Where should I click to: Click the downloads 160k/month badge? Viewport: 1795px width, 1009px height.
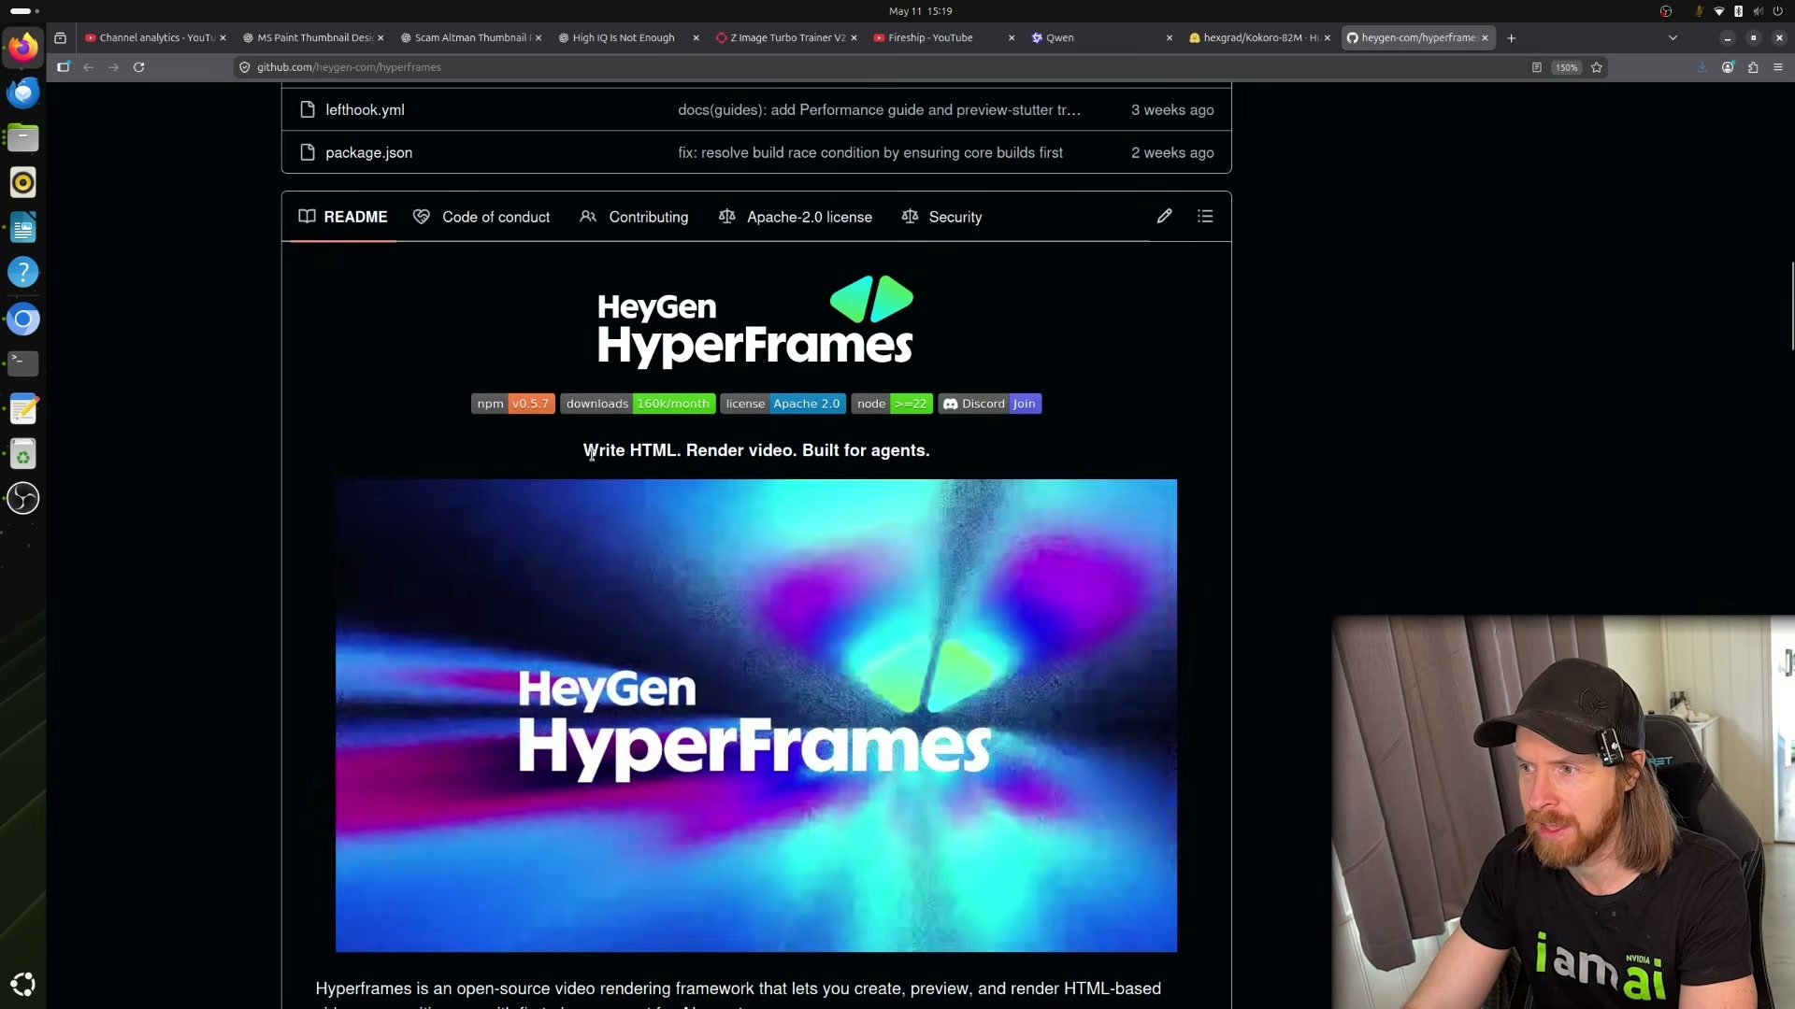pyautogui.click(x=638, y=404)
